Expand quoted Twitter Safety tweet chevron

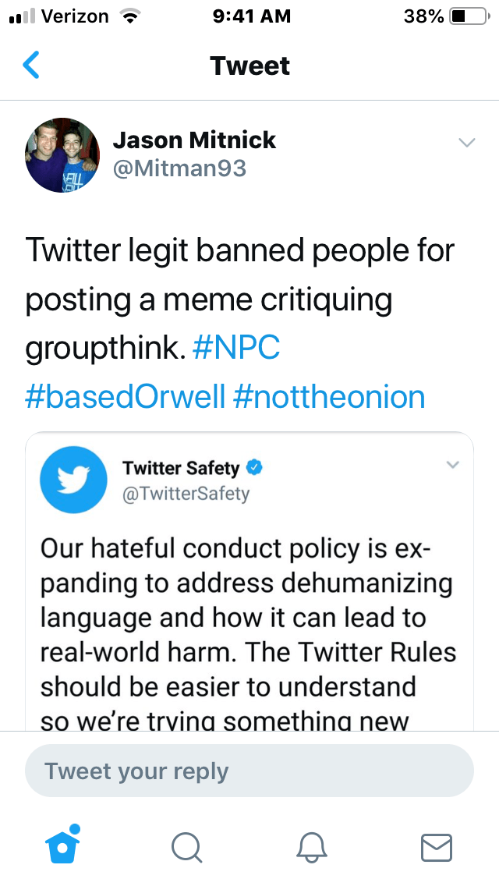[452, 466]
